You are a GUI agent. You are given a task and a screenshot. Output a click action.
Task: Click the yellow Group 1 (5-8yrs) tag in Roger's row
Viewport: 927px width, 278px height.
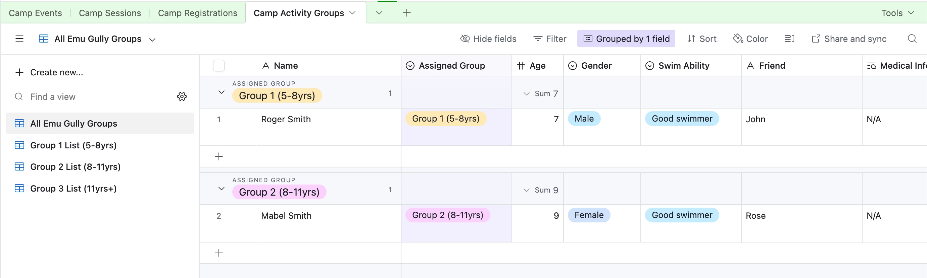(x=445, y=119)
